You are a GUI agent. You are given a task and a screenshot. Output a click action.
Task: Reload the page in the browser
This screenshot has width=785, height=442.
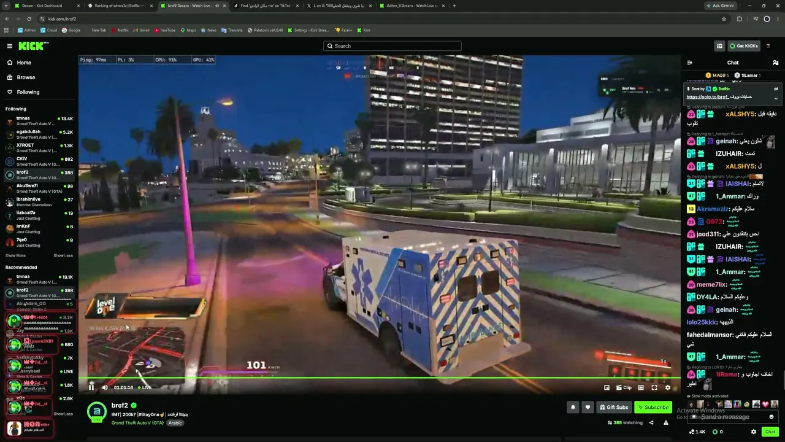point(29,19)
